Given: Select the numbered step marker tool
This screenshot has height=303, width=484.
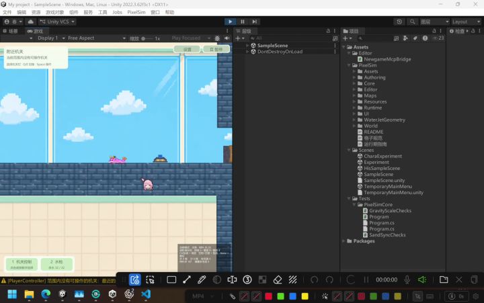Looking at the screenshot, I should [x=247, y=280].
